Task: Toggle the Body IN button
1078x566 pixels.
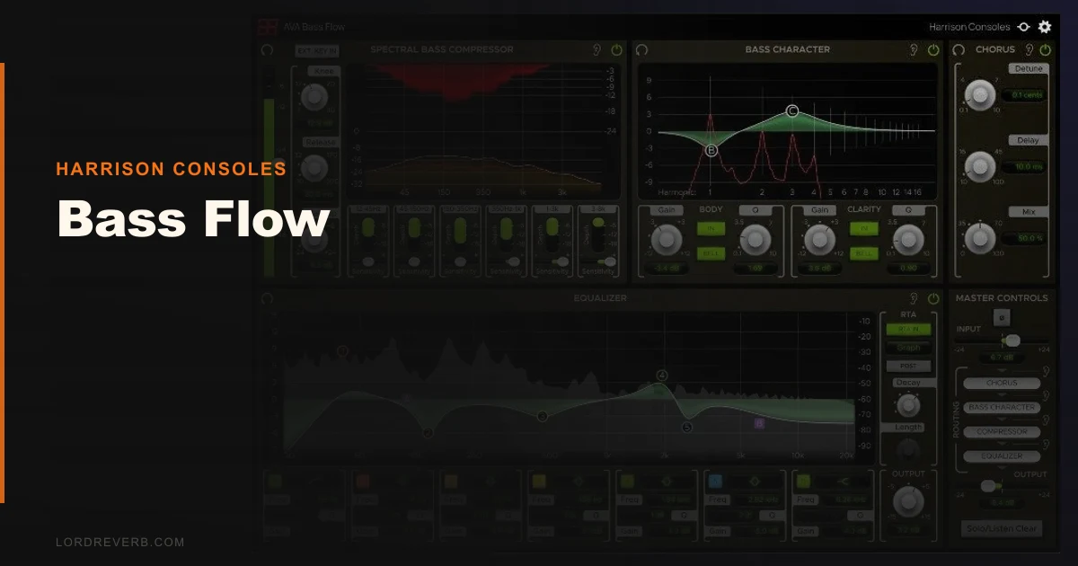Action: coord(711,229)
